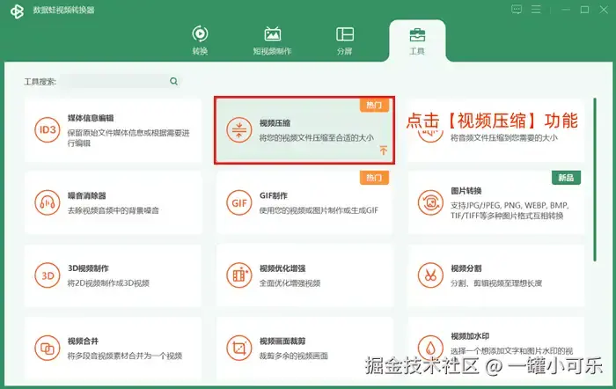The width and height of the screenshot is (616, 389).
Task: Select the 工具 tab
Action: [417, 40]
